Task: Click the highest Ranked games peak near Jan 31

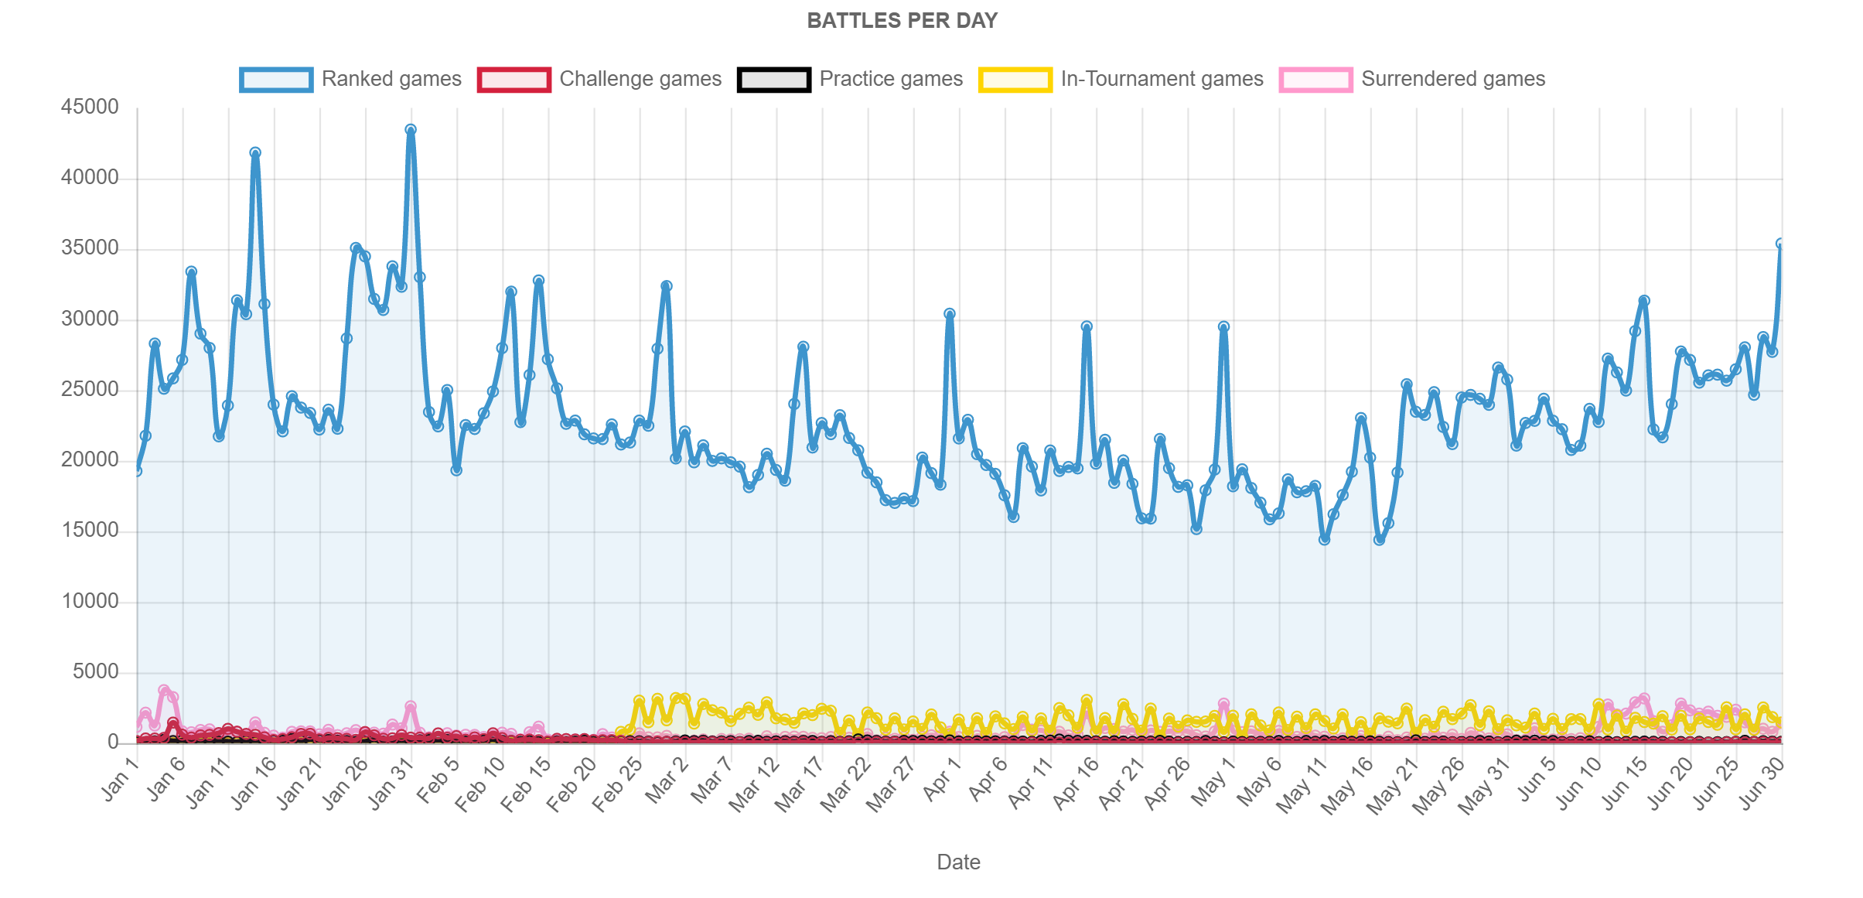Action: coord(411,130)
